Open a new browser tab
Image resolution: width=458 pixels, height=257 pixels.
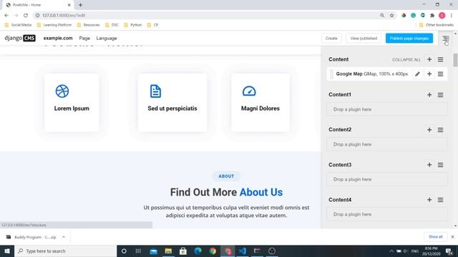[80, 5]
